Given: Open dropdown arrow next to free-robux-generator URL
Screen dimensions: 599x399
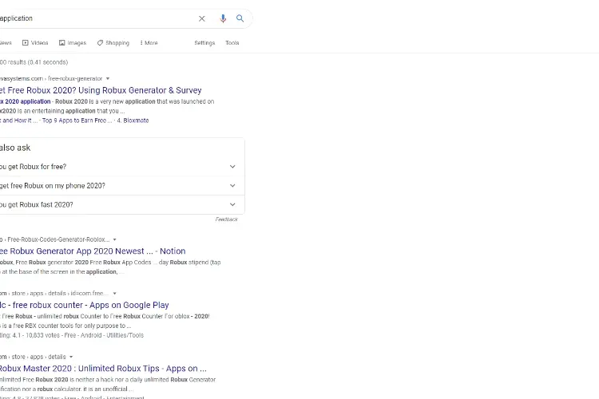Looking at the screenshot, I should pyautogui.click(x=108, y=79).
